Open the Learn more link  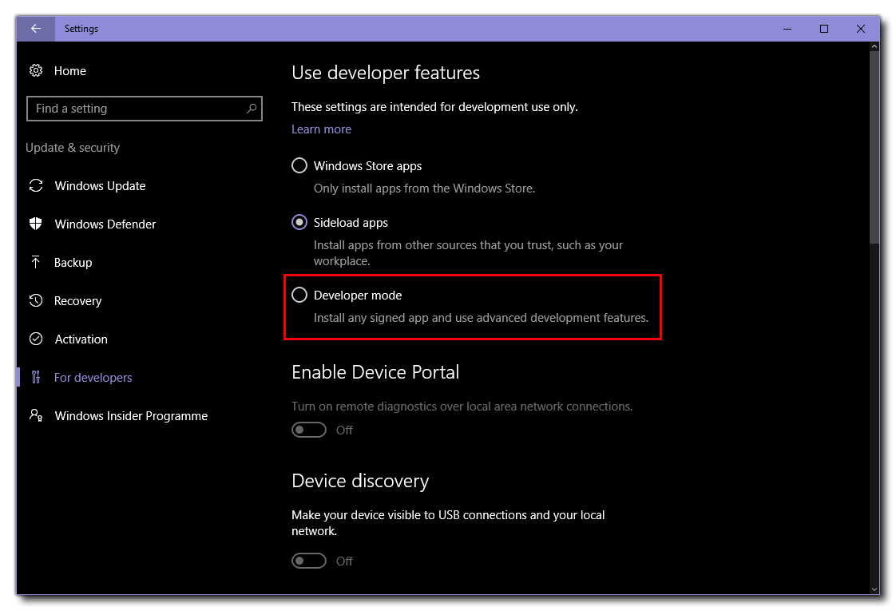[321, 129]
